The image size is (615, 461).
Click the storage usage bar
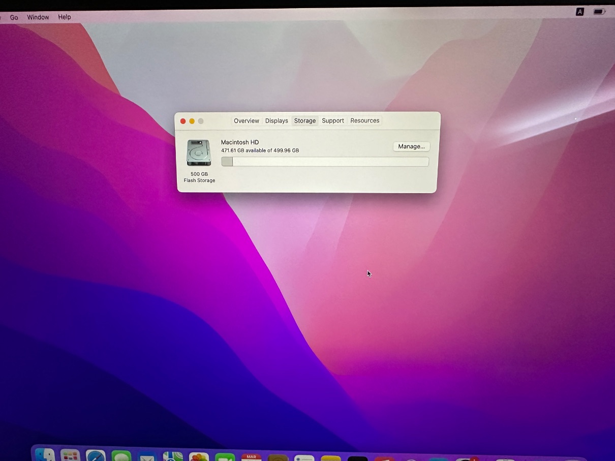(325, 162)
